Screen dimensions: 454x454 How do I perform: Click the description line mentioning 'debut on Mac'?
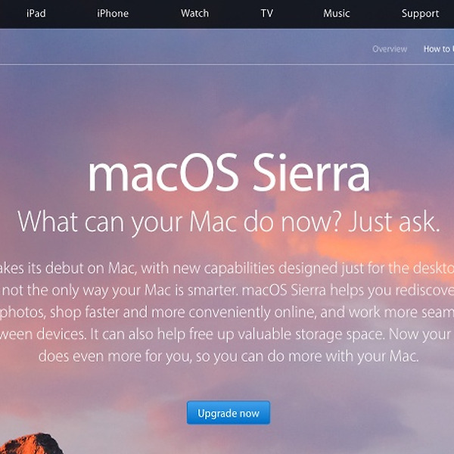click(x=227, y=268)
